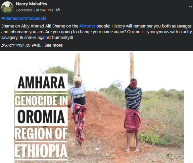Click the English post body paragraph

(x=97, y=32)
